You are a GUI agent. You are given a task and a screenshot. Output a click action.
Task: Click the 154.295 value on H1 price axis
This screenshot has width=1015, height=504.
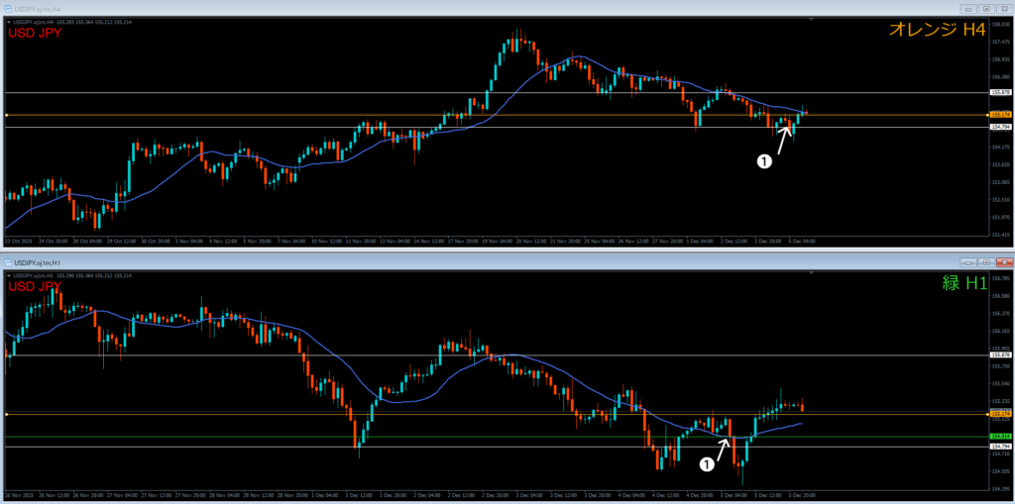(1001, 488)
